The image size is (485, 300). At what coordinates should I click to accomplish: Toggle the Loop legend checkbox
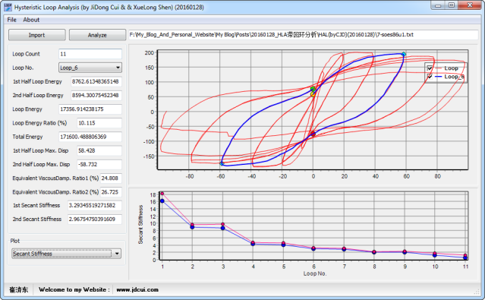(430, 68)
